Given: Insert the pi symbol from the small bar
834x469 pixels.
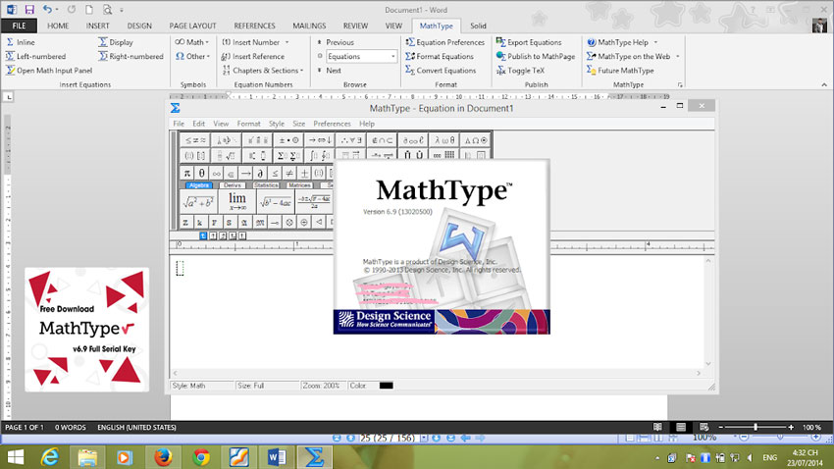Looking at the screenshot, I should pyautogui.click(x=186, y=174).
